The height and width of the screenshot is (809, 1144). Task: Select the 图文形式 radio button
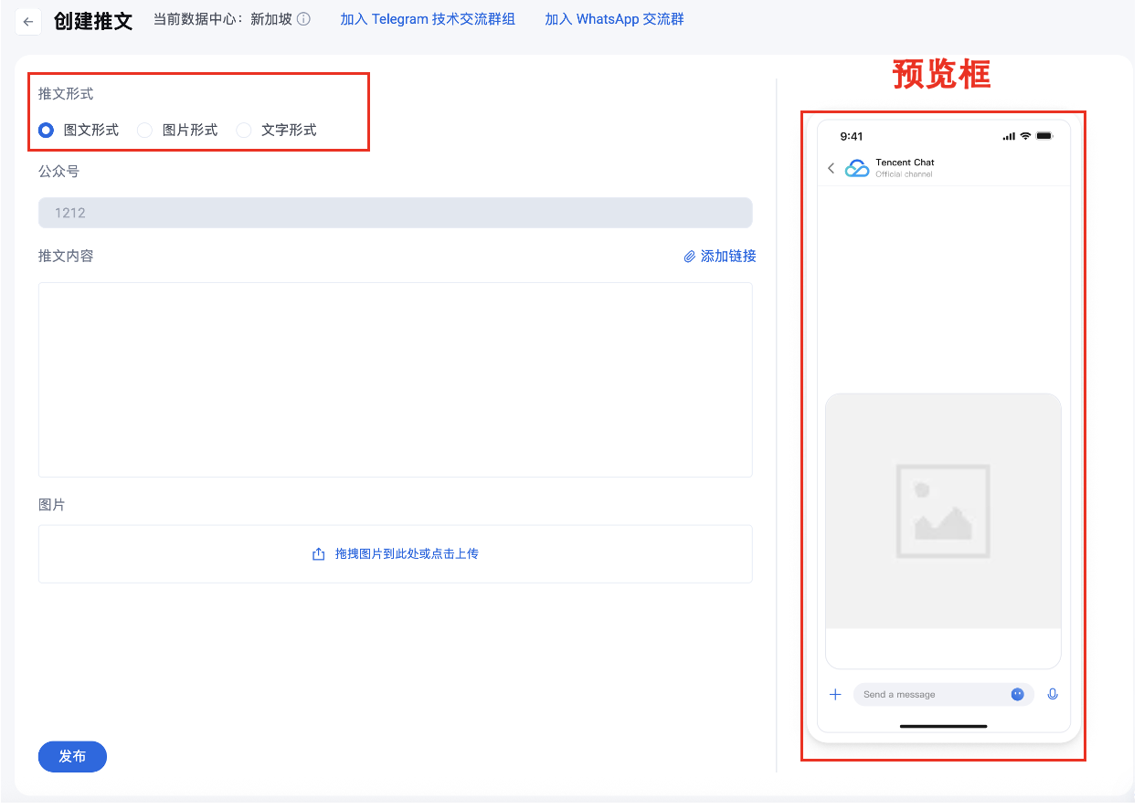pos(46,131)
